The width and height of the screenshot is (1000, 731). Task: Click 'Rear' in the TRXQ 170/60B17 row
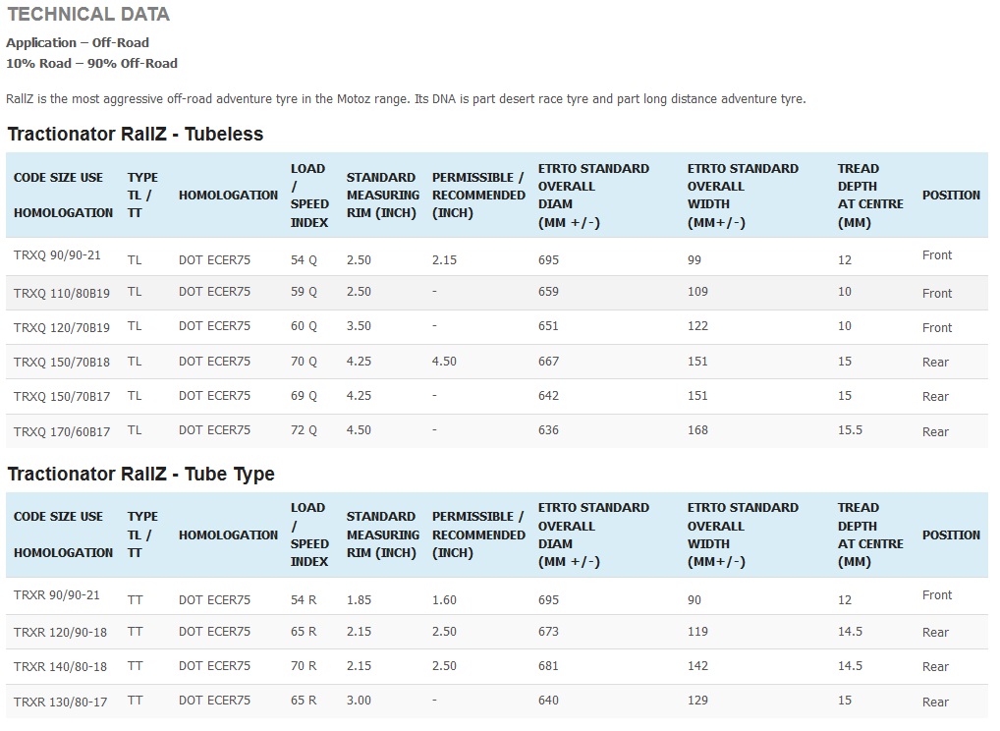(x=935, y=432)
